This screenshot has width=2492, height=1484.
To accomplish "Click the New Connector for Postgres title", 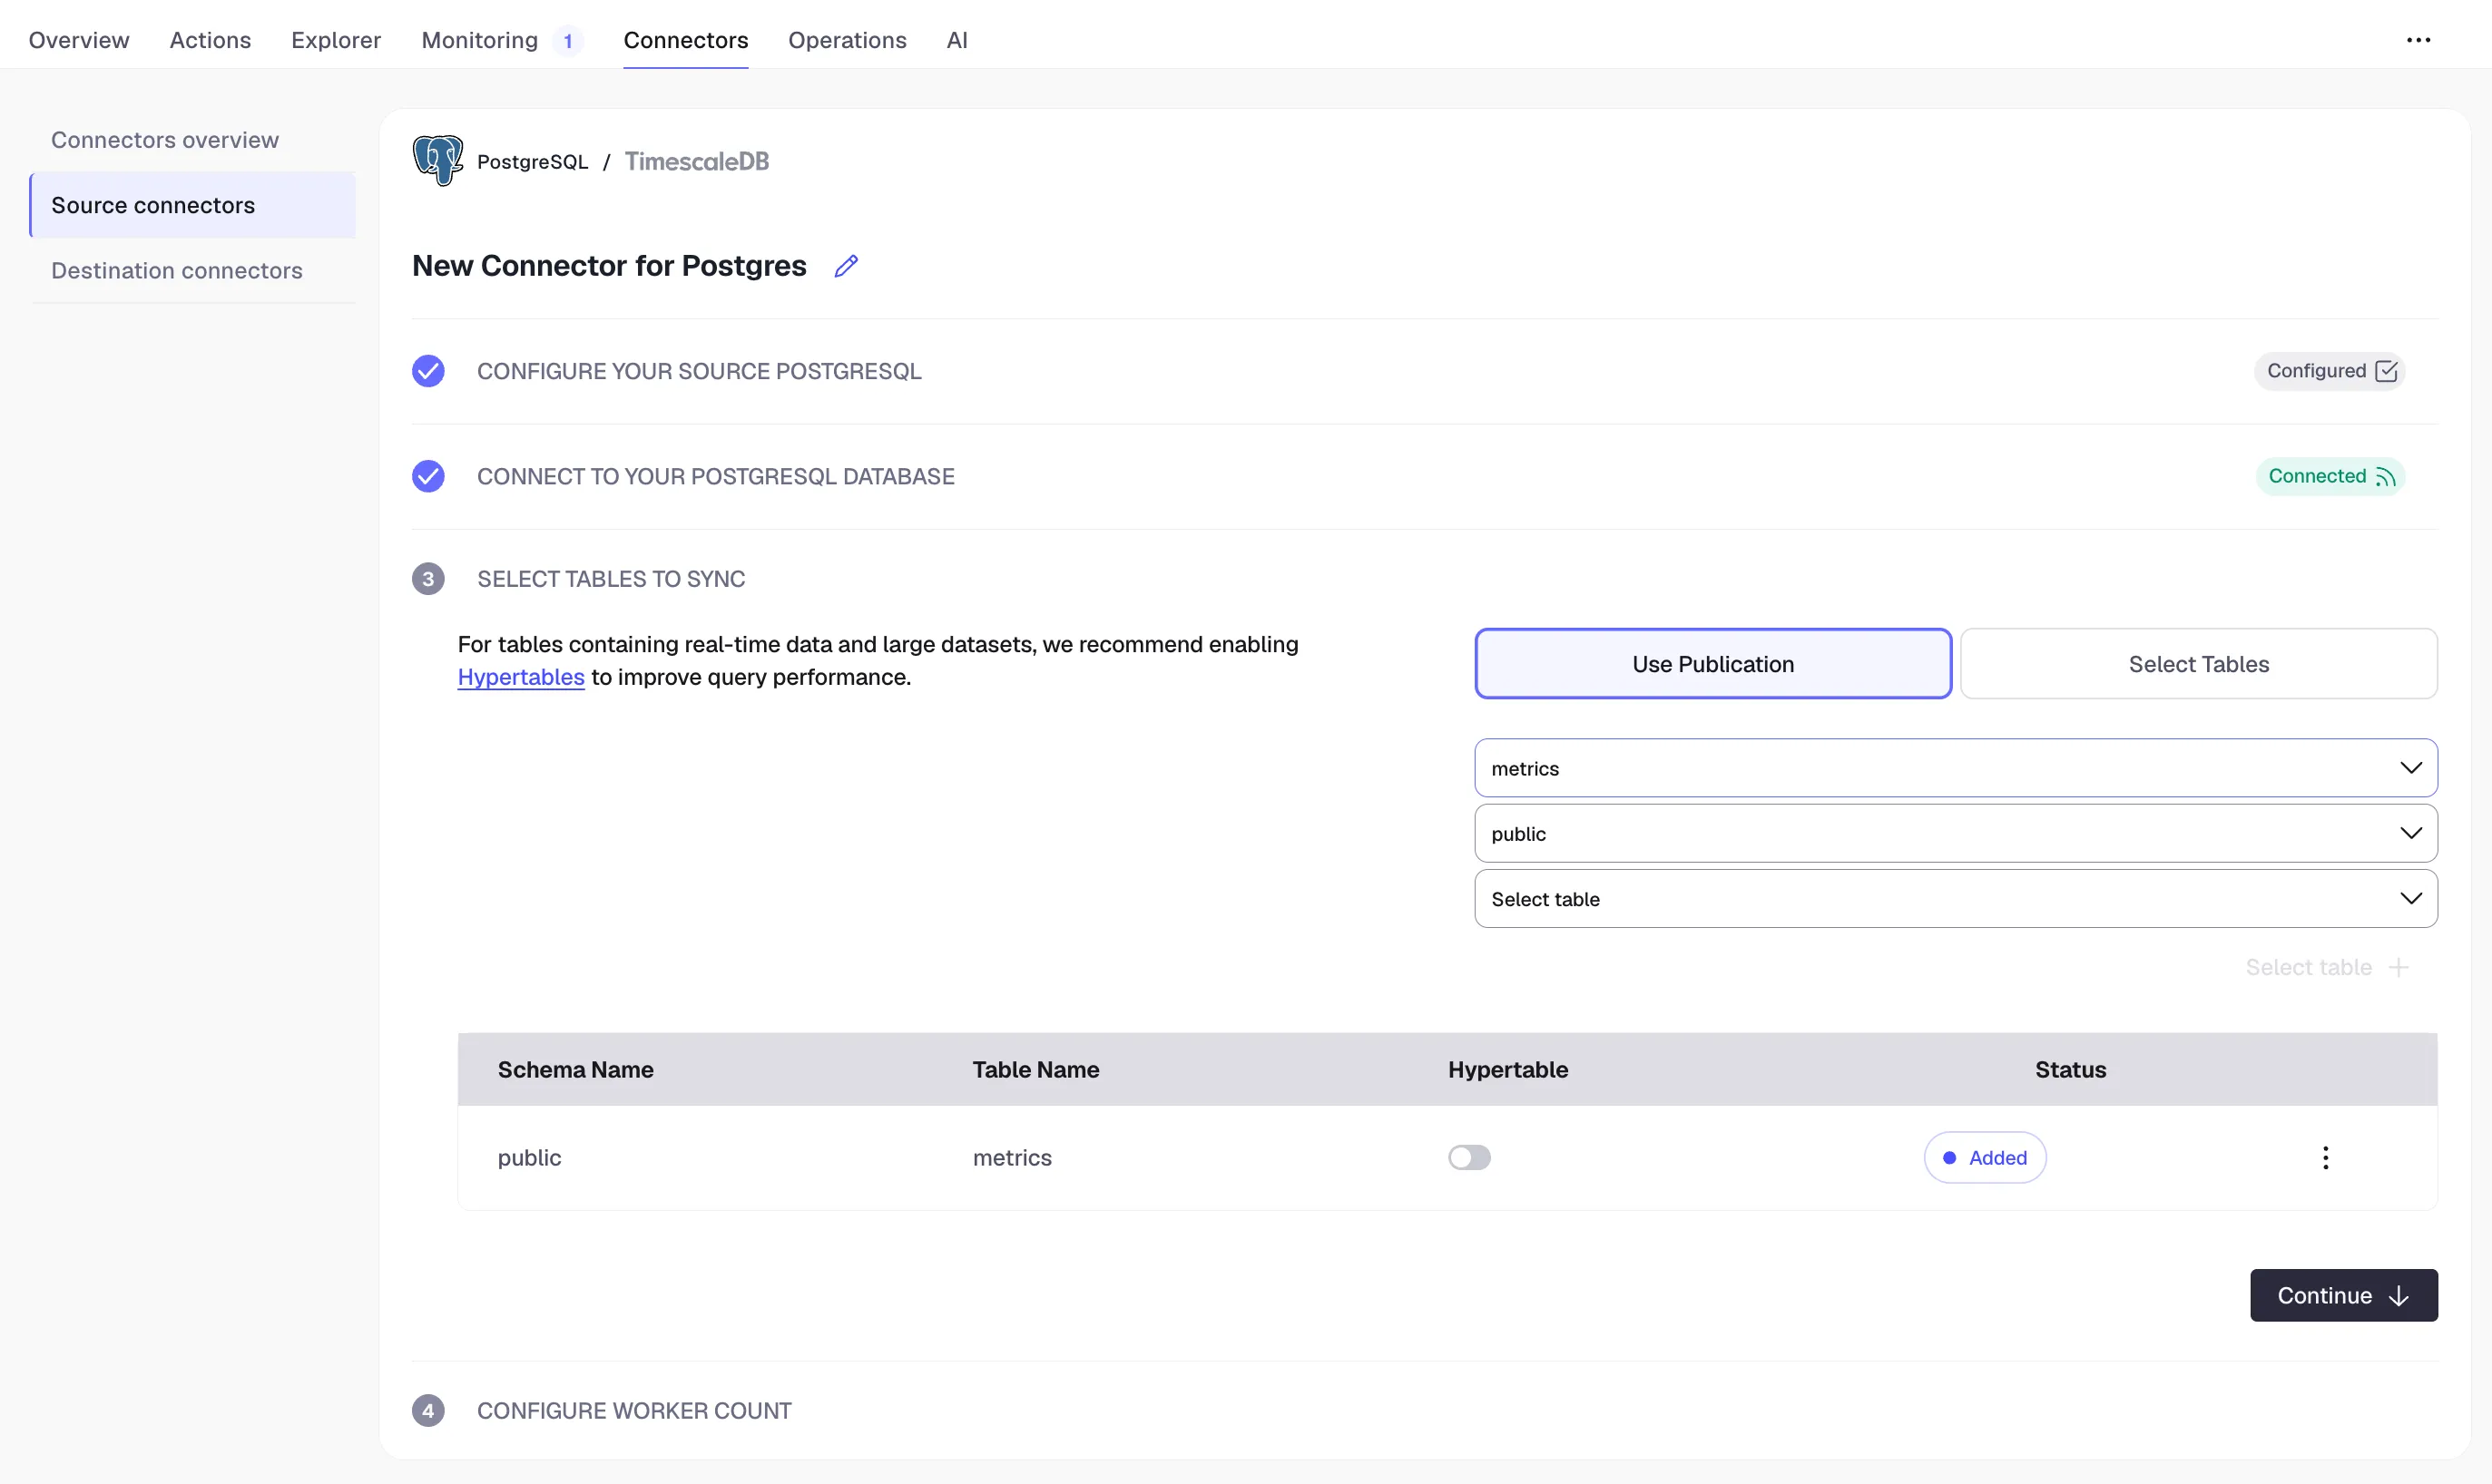I will [608, 266].
